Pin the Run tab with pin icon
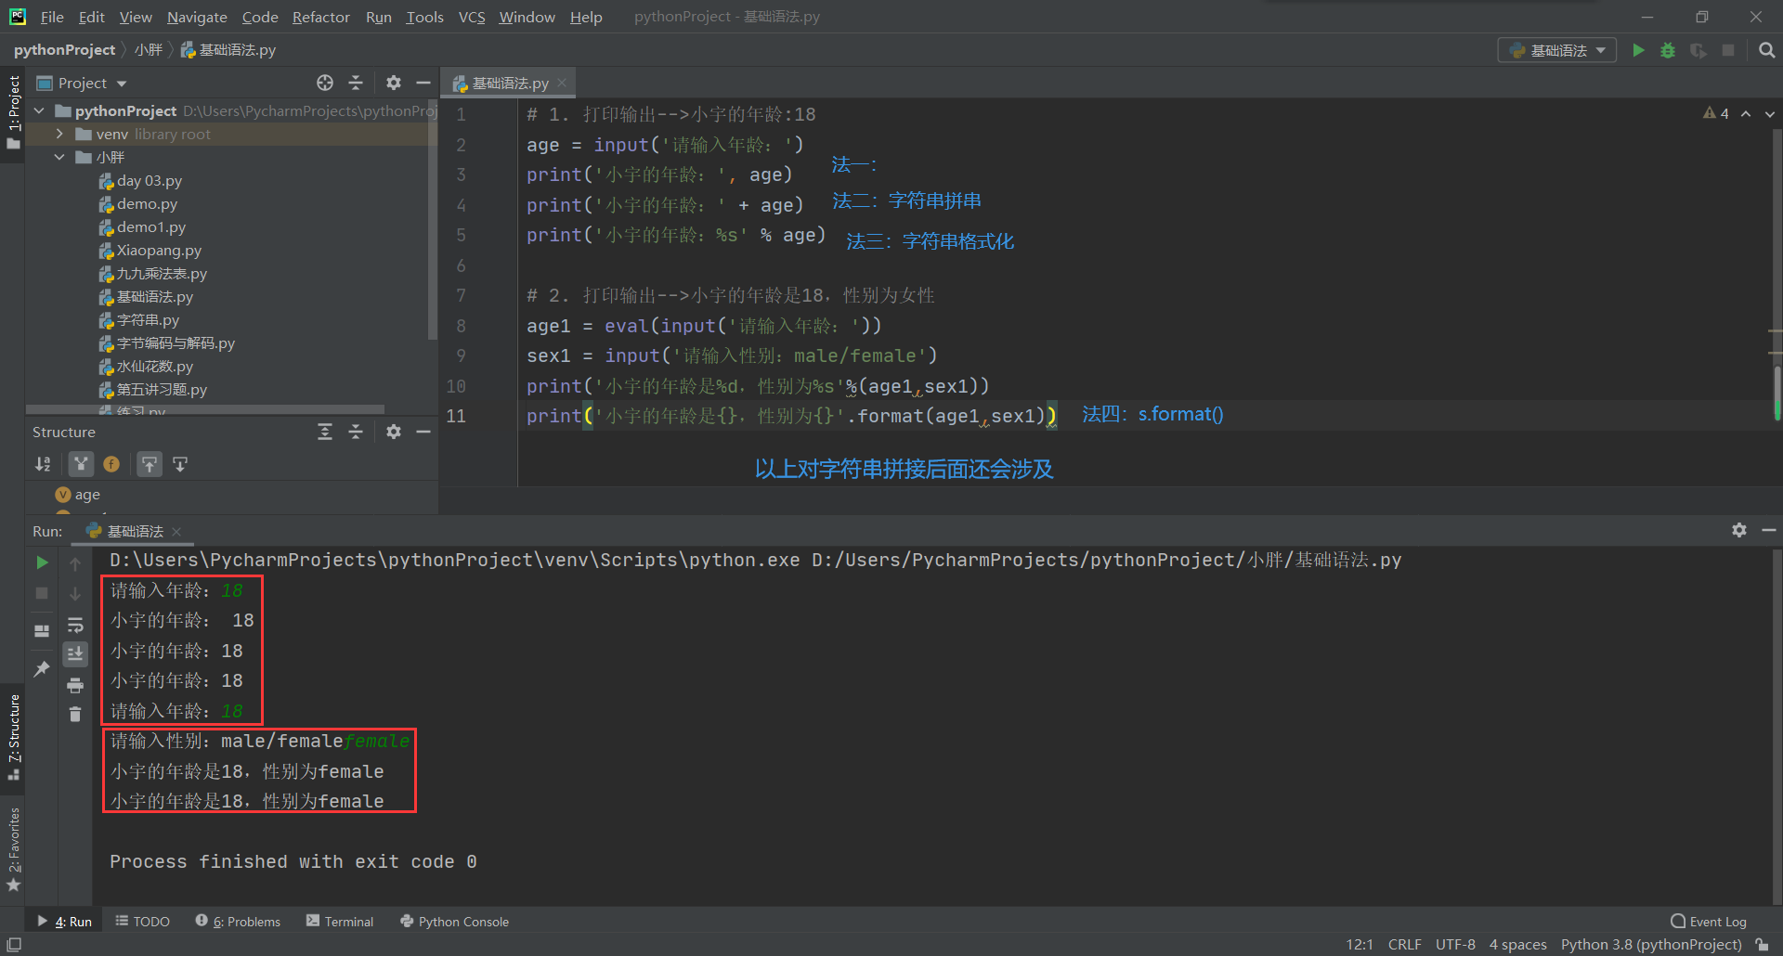This screenshot has height=956, width=1783. coord(42,668)
